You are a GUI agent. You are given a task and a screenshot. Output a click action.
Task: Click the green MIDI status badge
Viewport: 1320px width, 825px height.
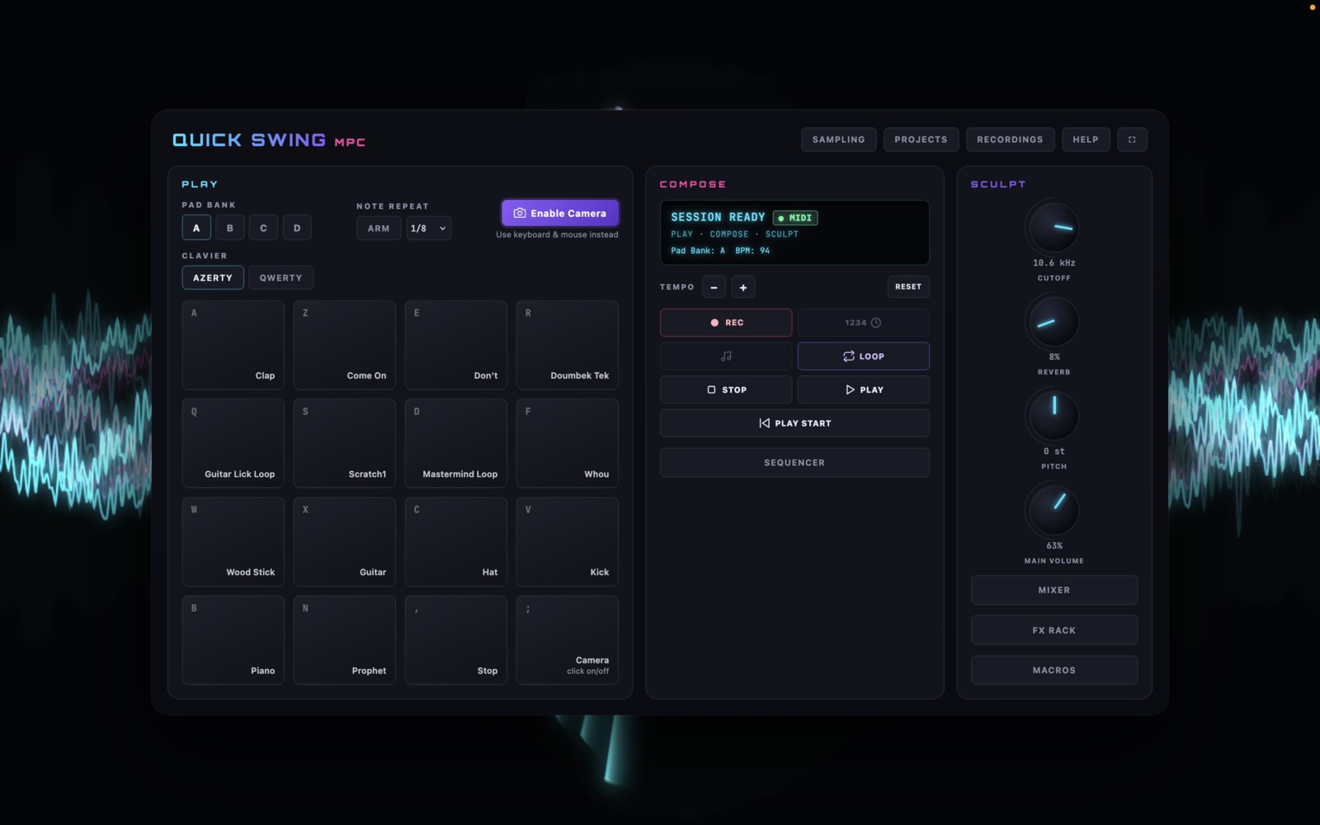coord(795,218)
